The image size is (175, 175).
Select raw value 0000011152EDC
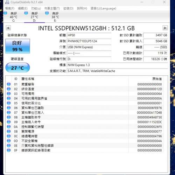pos(150,122)
